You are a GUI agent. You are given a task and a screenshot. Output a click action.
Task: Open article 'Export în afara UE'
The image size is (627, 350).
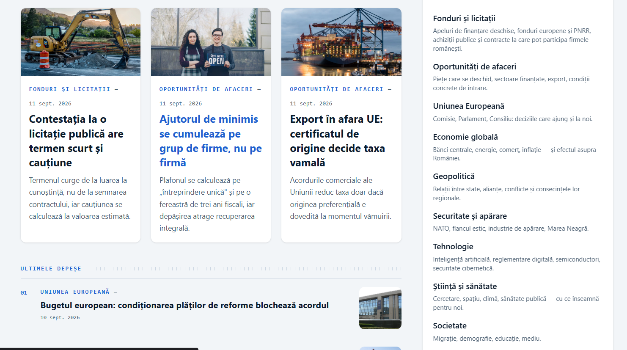pos(338,141)
